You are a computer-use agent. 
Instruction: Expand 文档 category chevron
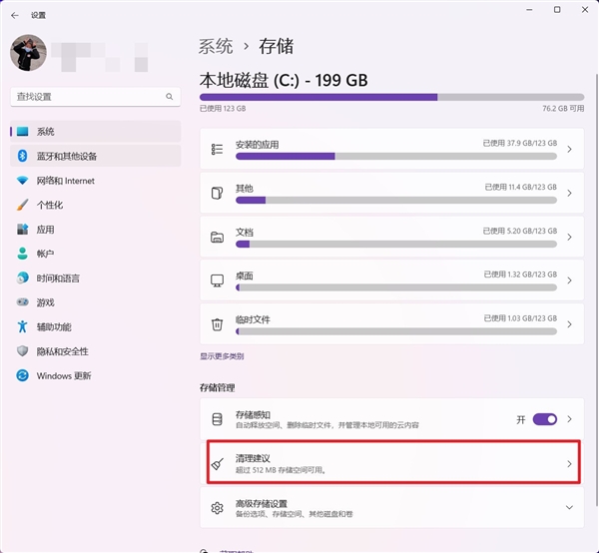570,237
